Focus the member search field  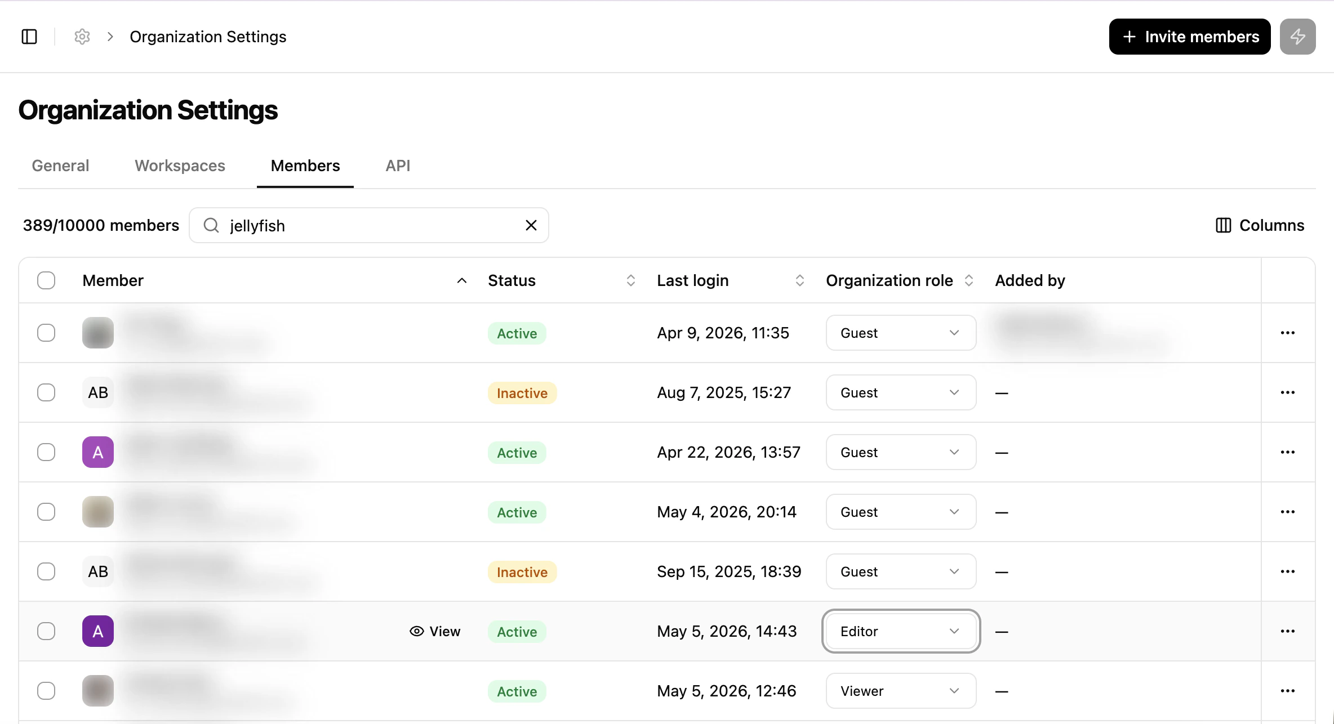[x=369, y=225]
